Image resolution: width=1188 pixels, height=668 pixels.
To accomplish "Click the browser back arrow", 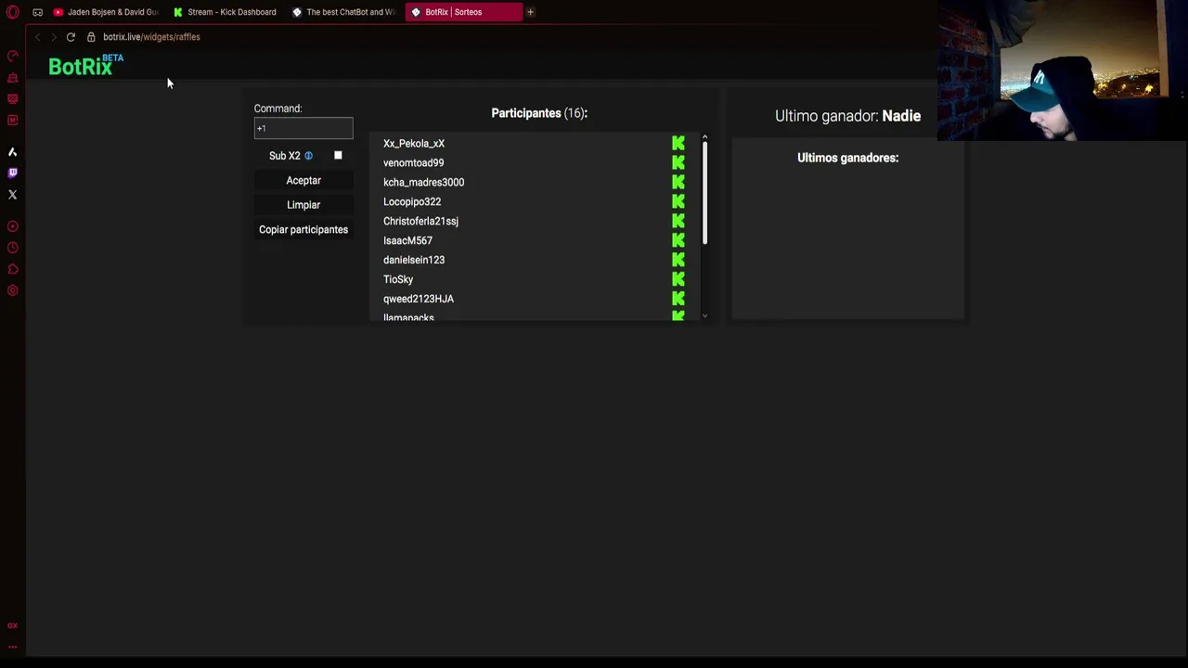I will pyautogui.click(x=37, y=37).
